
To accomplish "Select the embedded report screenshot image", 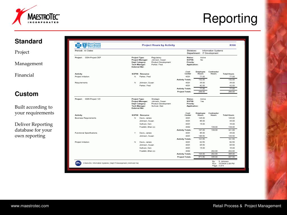I will pos(157,104).
